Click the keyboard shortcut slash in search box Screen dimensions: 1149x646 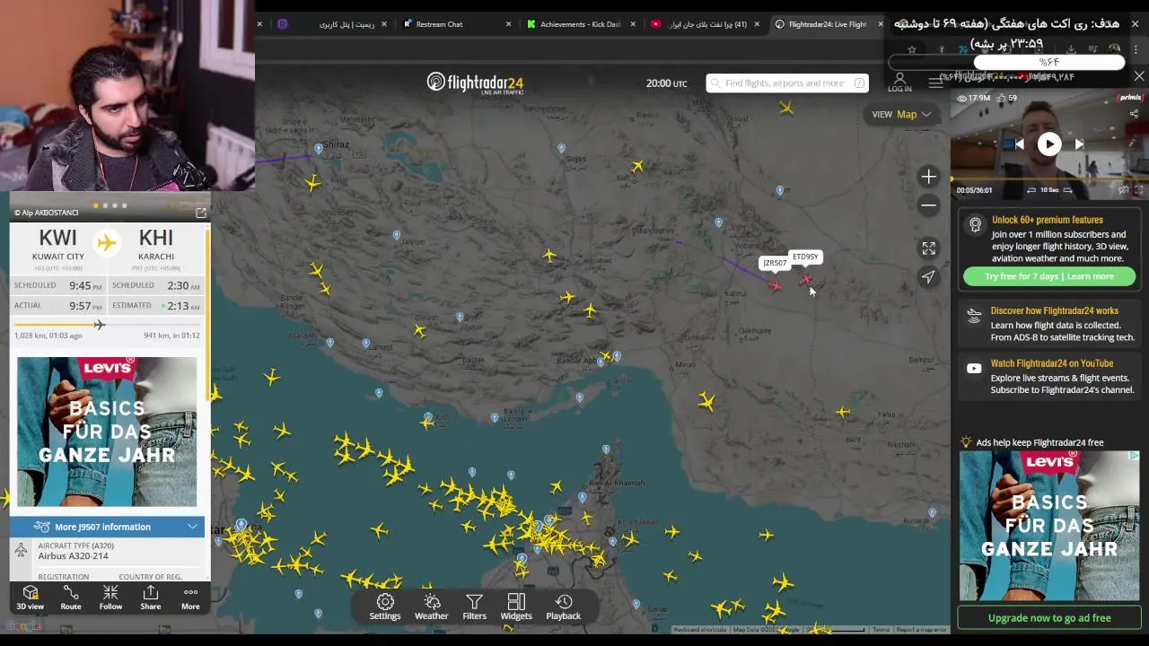click(x=859, y=83)
